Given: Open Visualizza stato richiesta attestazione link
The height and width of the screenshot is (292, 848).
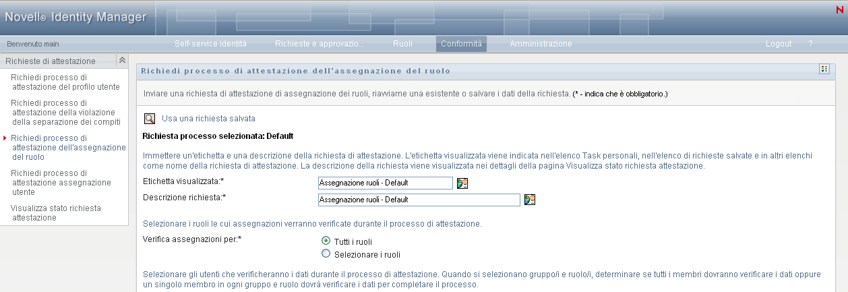Looking at the screenshot, I should tap(56, 213).
